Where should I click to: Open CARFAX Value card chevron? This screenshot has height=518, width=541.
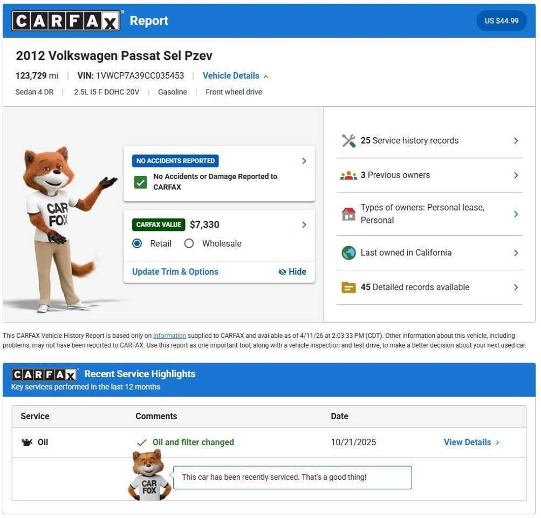tap(304, 225)
